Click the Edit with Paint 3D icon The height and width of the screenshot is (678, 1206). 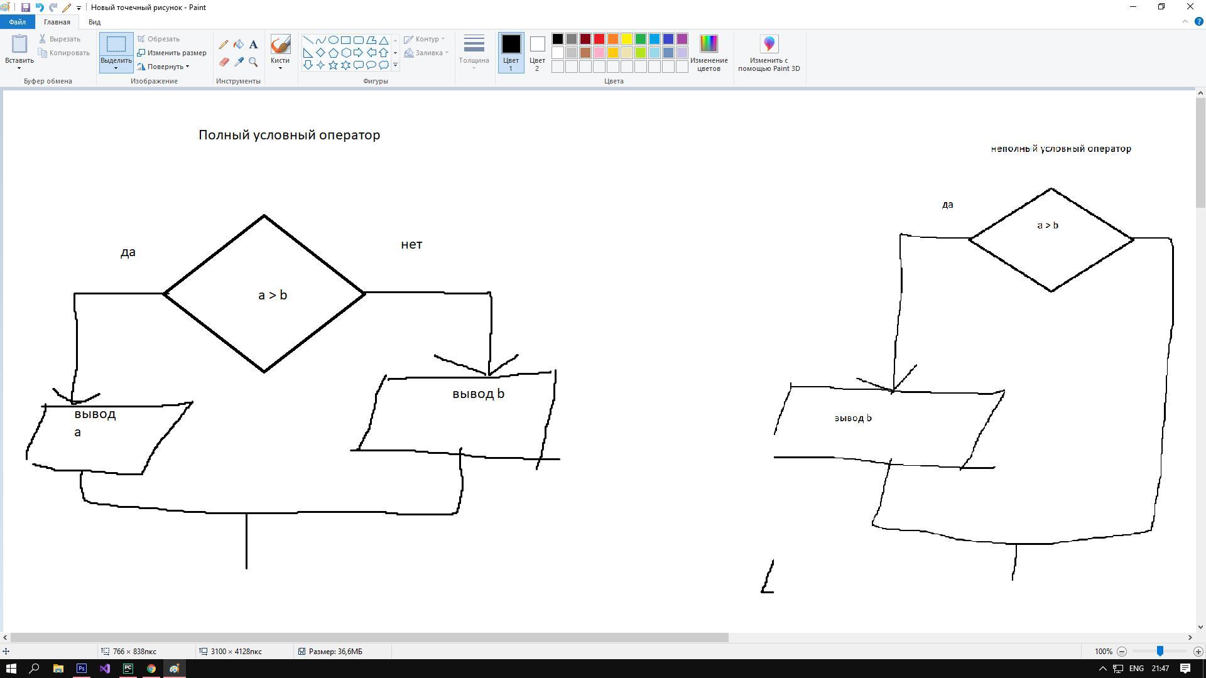click(769, 44)
